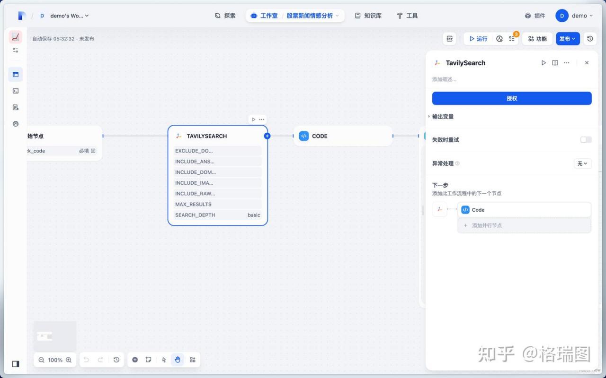Open the 股票新闻情感分析 app dropdown
Screen dimensions: 606x378
click(x=312, y=16)
